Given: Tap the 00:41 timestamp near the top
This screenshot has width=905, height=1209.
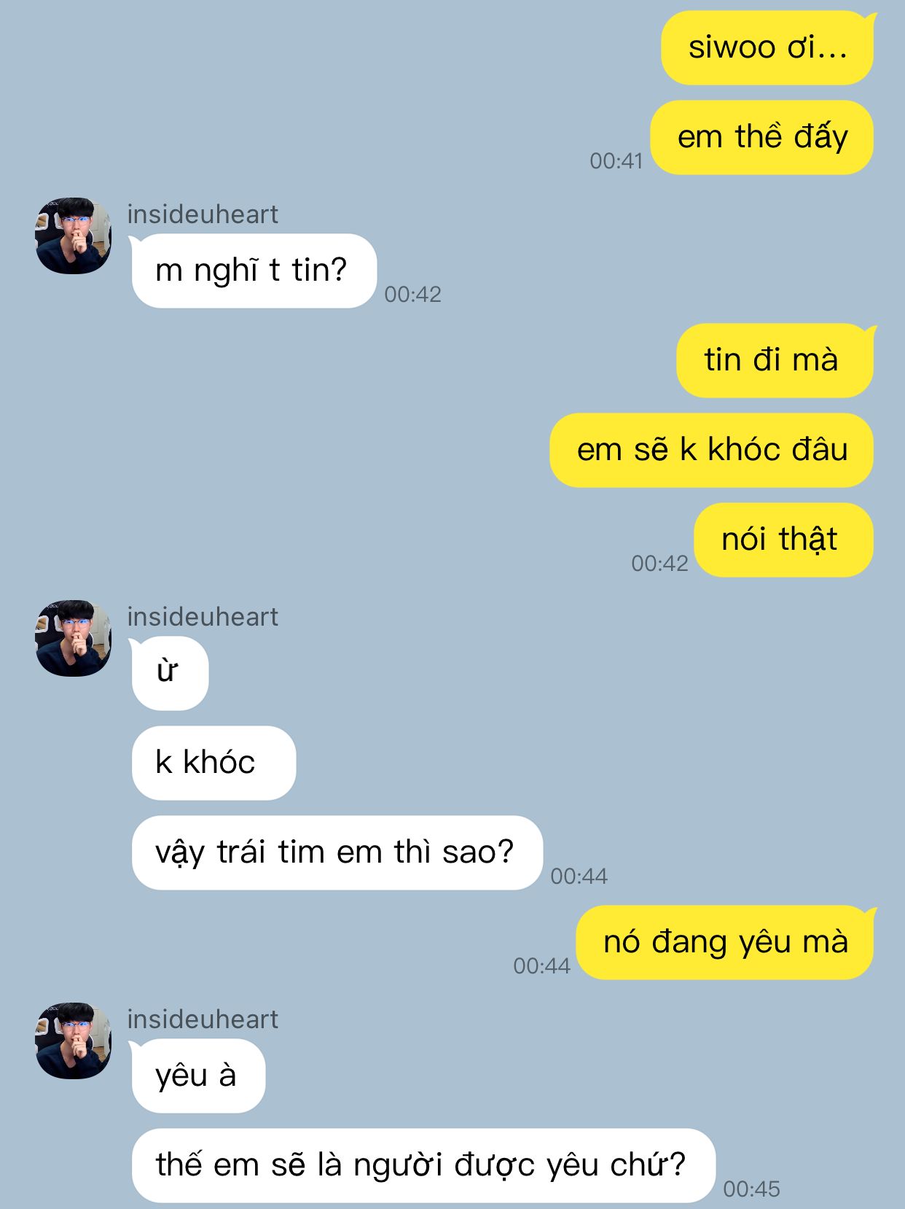Looking at the screenshot, I should pyautogui.click(x=616, y=160).
